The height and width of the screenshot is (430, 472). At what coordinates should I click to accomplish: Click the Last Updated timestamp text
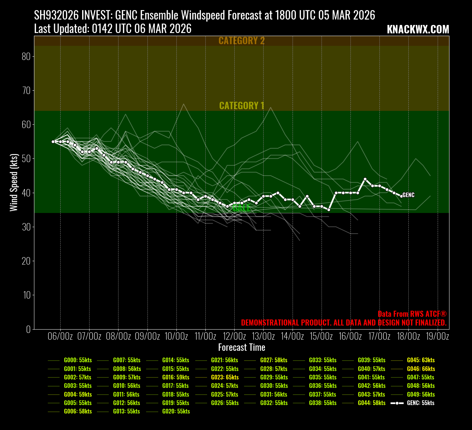coord(113,29)
